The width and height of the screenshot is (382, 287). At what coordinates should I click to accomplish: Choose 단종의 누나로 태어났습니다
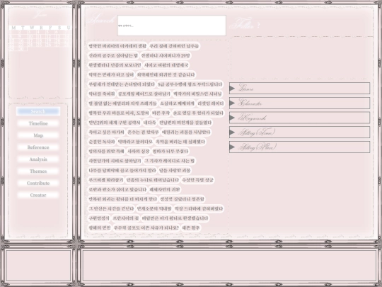153,180
